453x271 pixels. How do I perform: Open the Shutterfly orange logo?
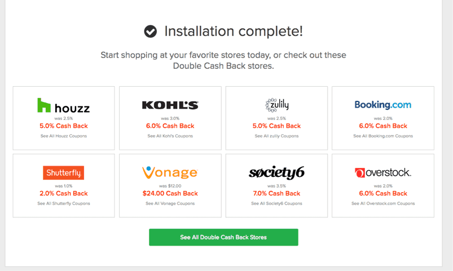[64, 172]
